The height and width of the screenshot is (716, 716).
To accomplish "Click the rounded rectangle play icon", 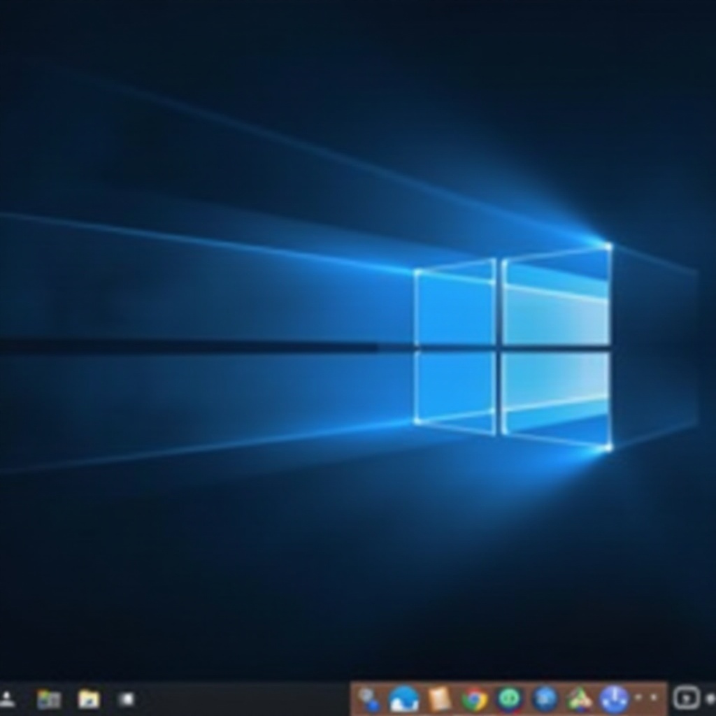I will point(687,699).
